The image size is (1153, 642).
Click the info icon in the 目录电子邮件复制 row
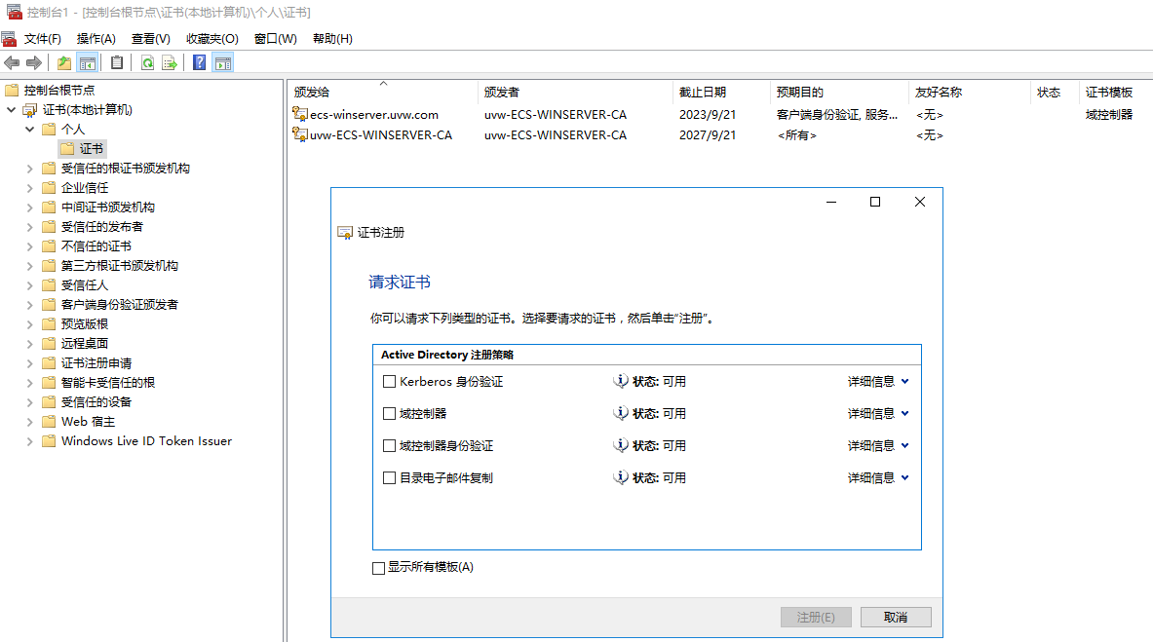(x=621, y=477)
